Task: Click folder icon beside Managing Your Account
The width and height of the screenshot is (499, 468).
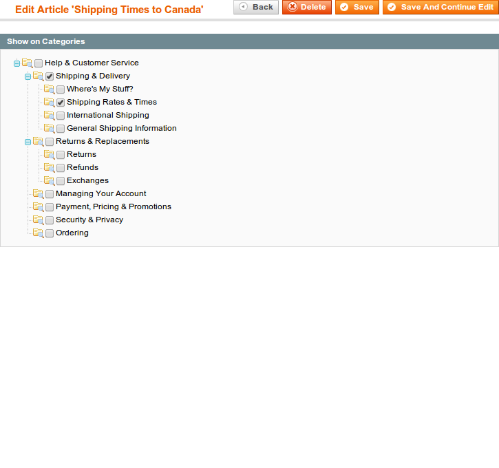Action: [38, 193]
